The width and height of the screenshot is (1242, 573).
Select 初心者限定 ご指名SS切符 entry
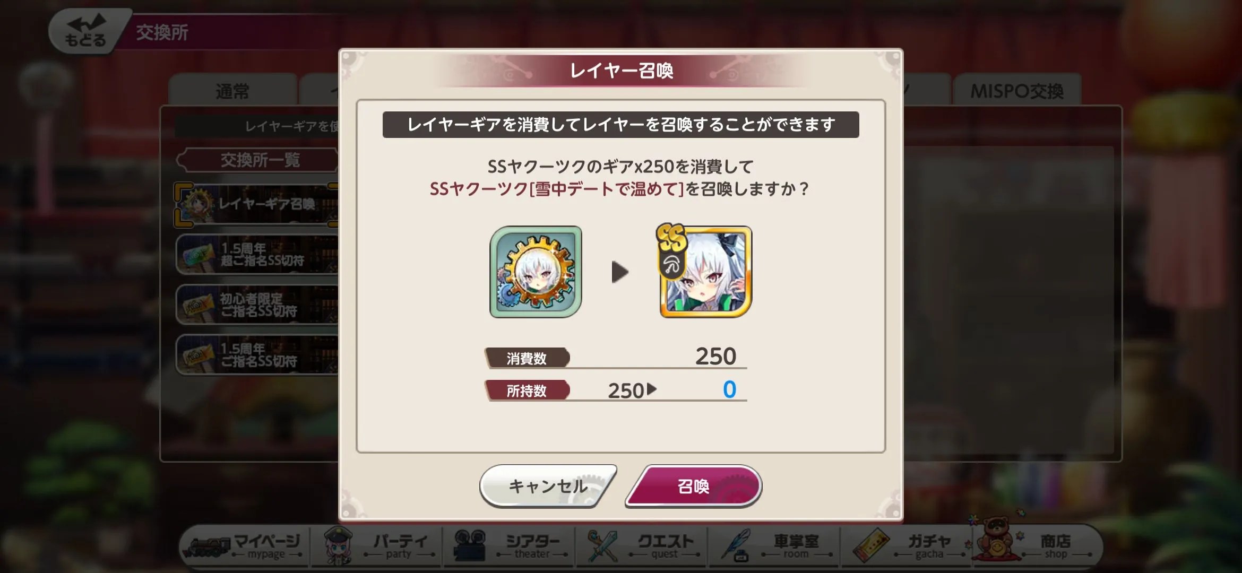[257, 305]
